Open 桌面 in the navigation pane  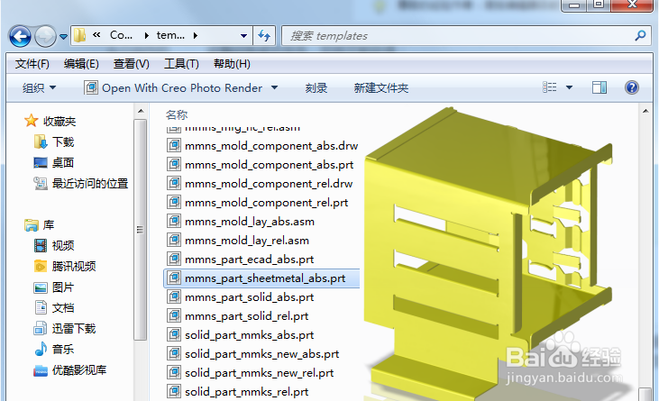pos(54,162)
